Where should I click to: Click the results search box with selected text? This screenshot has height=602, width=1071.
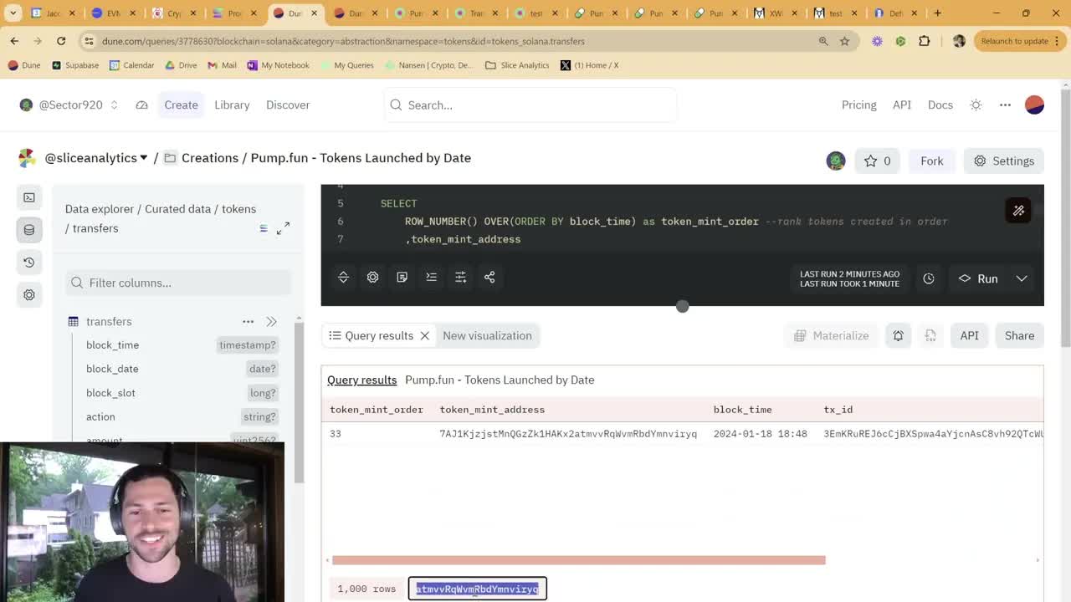(478, 589)
